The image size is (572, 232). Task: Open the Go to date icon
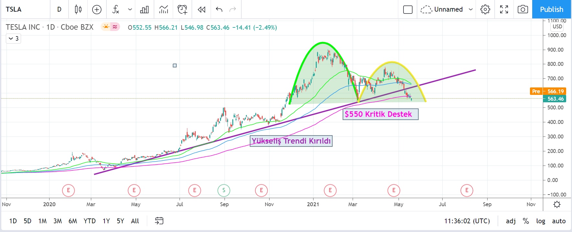[x=159, y=221]
